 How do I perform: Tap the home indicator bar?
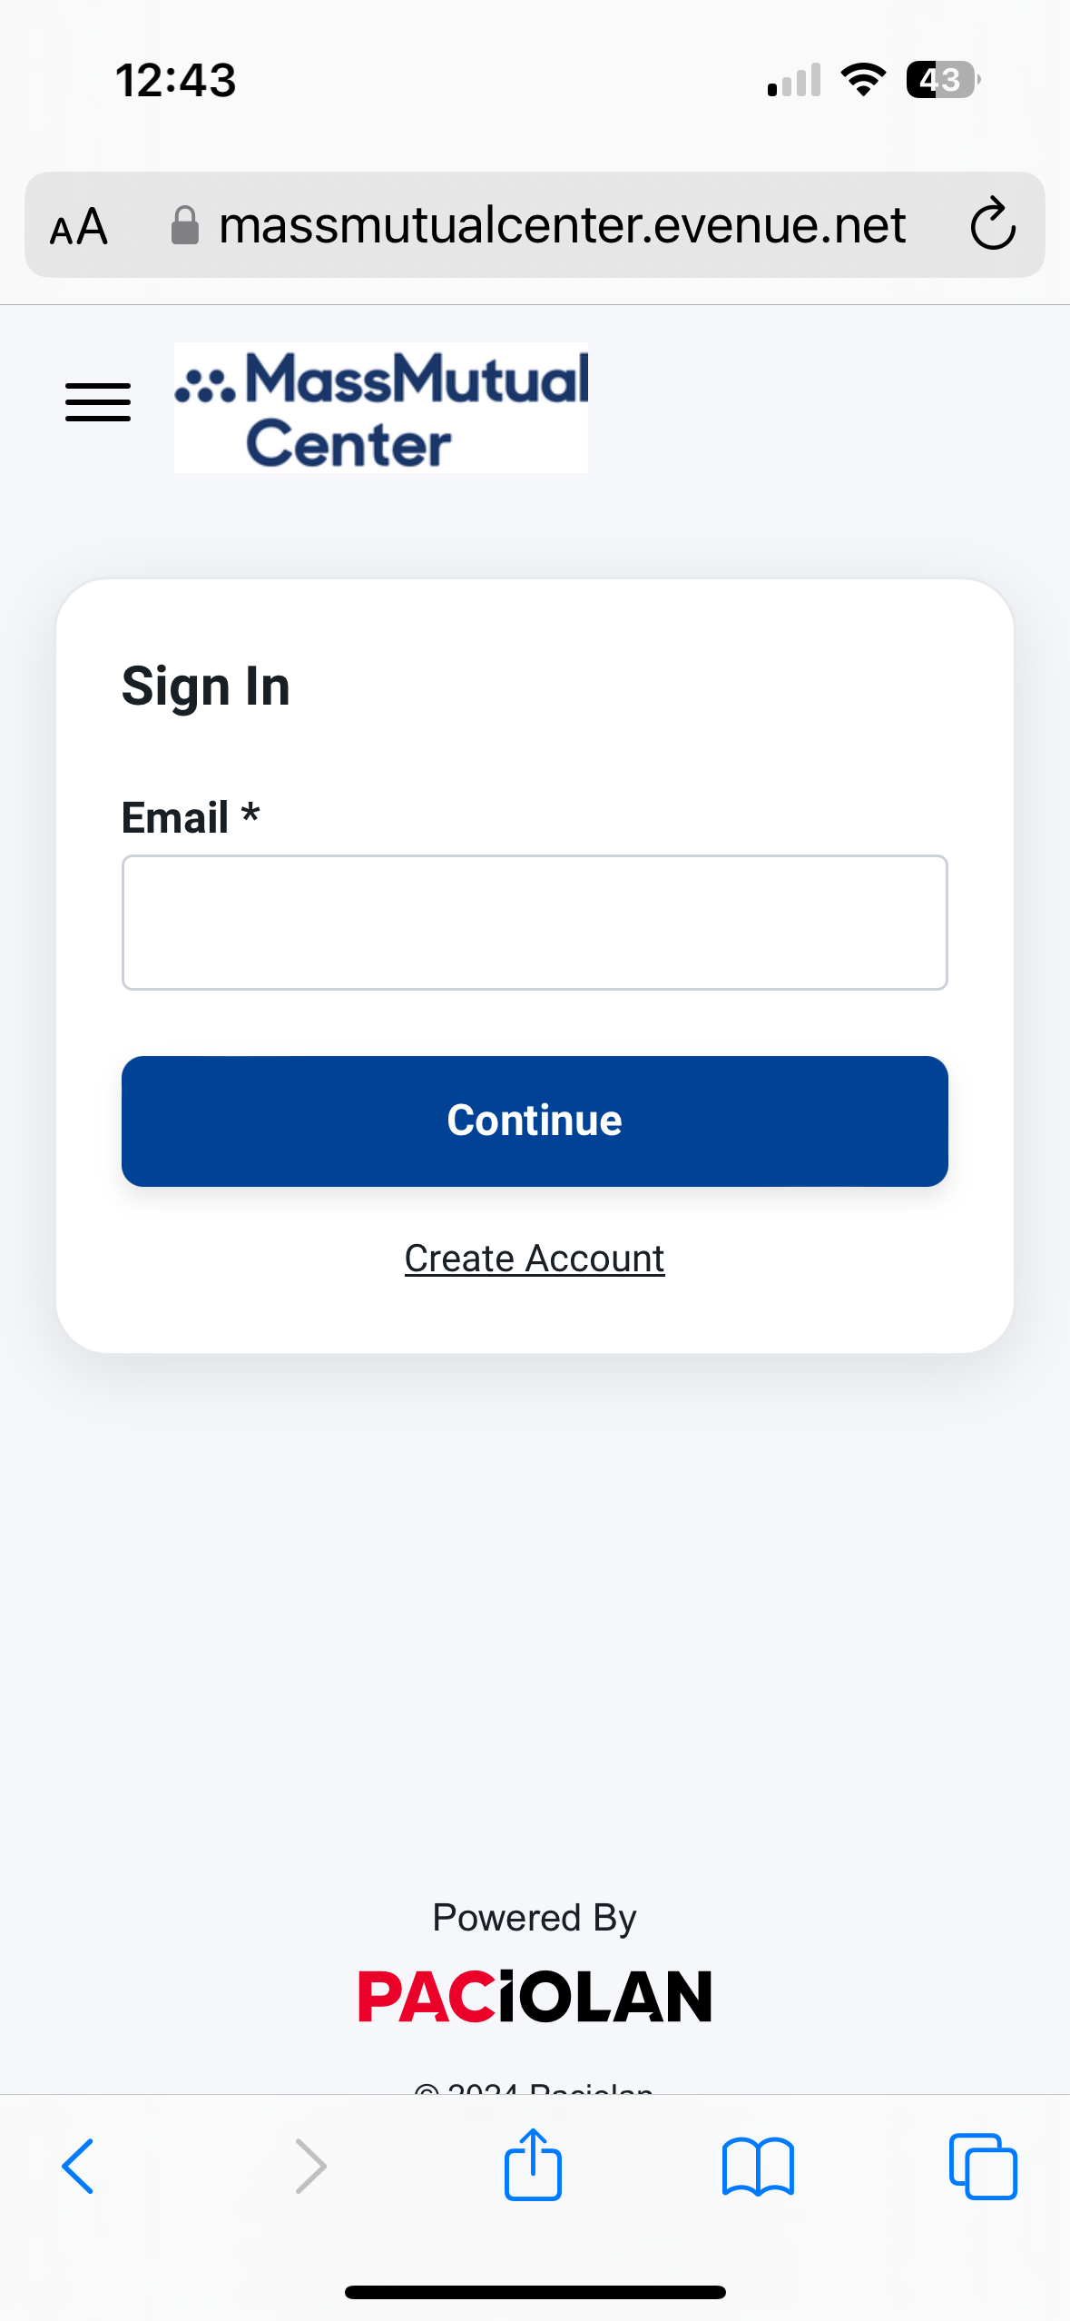[535, 2292]
